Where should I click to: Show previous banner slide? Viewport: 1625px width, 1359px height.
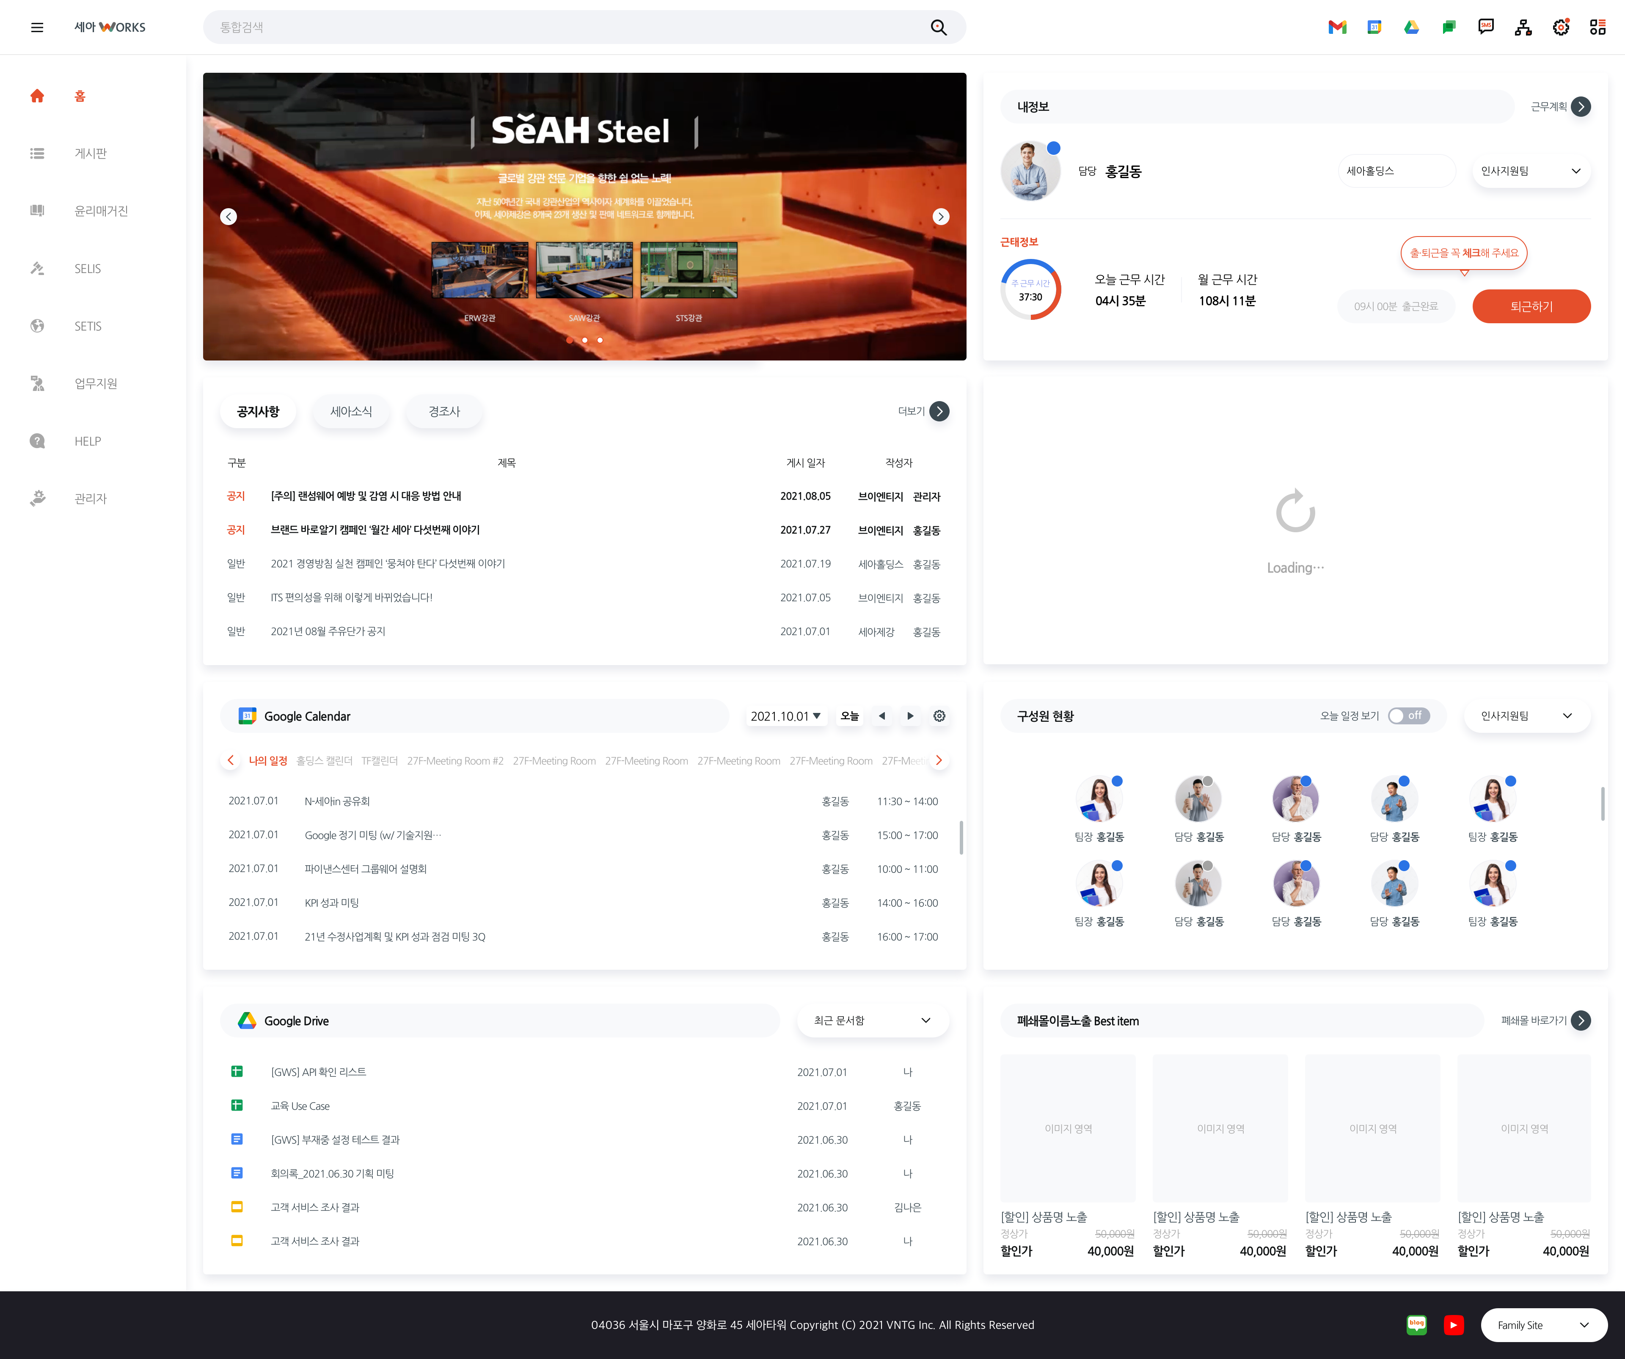click(x=228, y=217)
